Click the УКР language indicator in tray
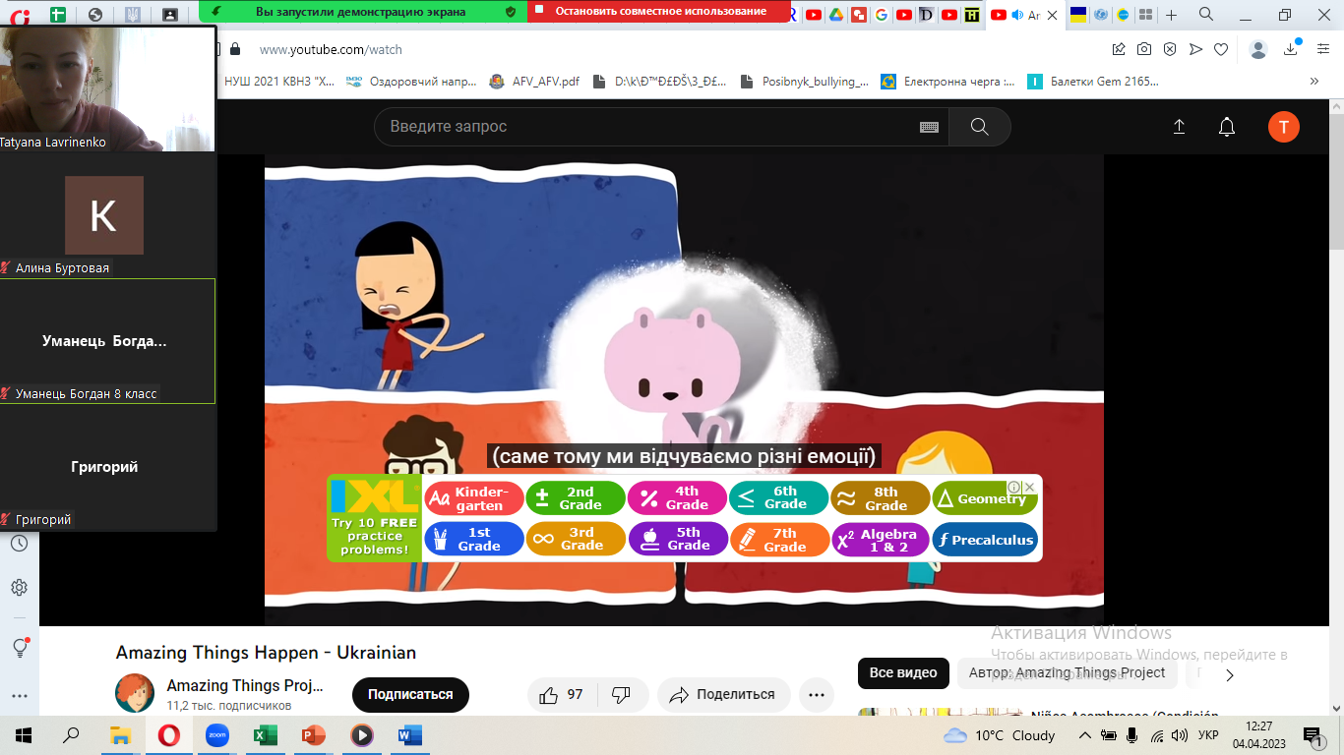Image resolution: width=1344 pixels, height=755 pixels. [1209, 735]
